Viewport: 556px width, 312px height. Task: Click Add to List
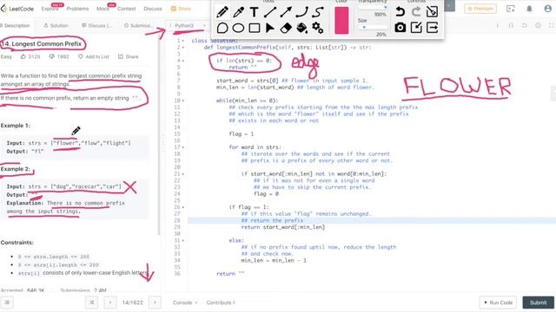pyautogui.click(x=94, y=56)
